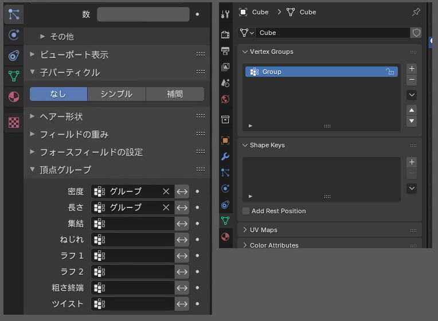
Task: Click the pin icon beside Cube breadcrumb
Action: point(416,12)
